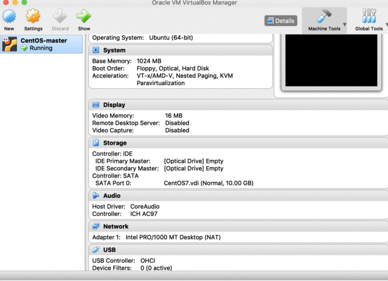The image size is (388, 281).
Task: Open the USB section header
Action: coord(238,250)
